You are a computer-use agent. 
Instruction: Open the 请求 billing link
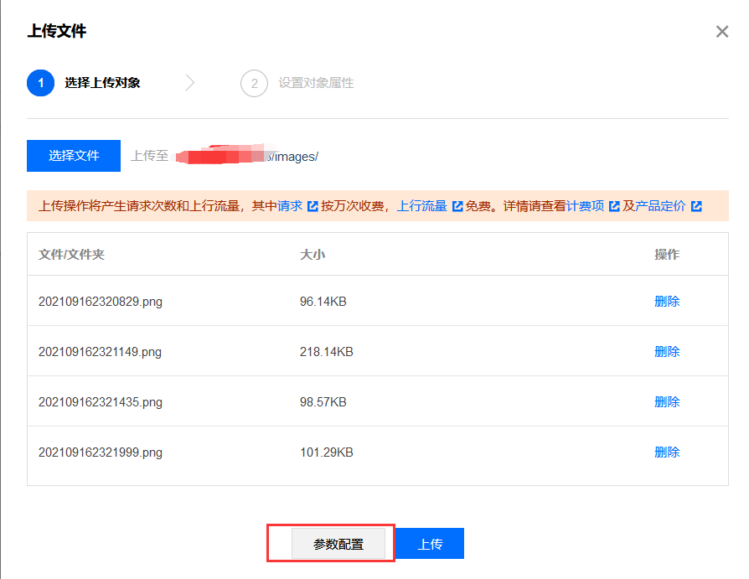pos(290,206)
